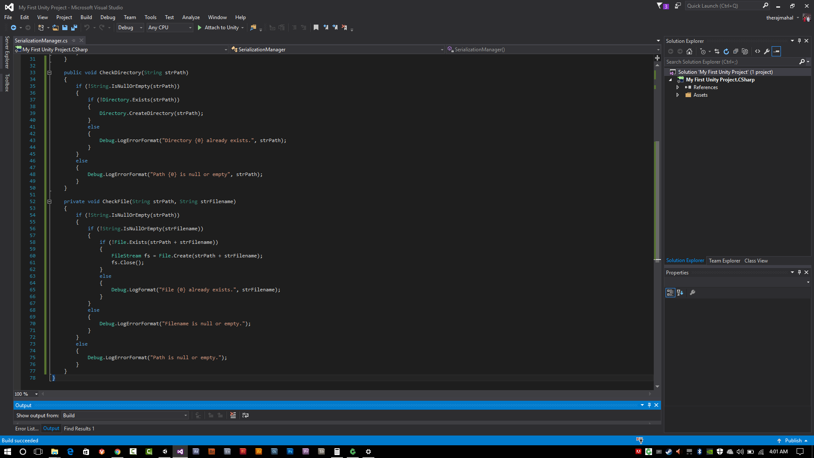Open the SerializationManager class dropdown
This screenshot has width=814, height=458.
coord(337,50)
